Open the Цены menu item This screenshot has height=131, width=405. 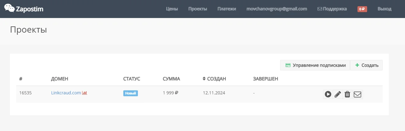172,9
